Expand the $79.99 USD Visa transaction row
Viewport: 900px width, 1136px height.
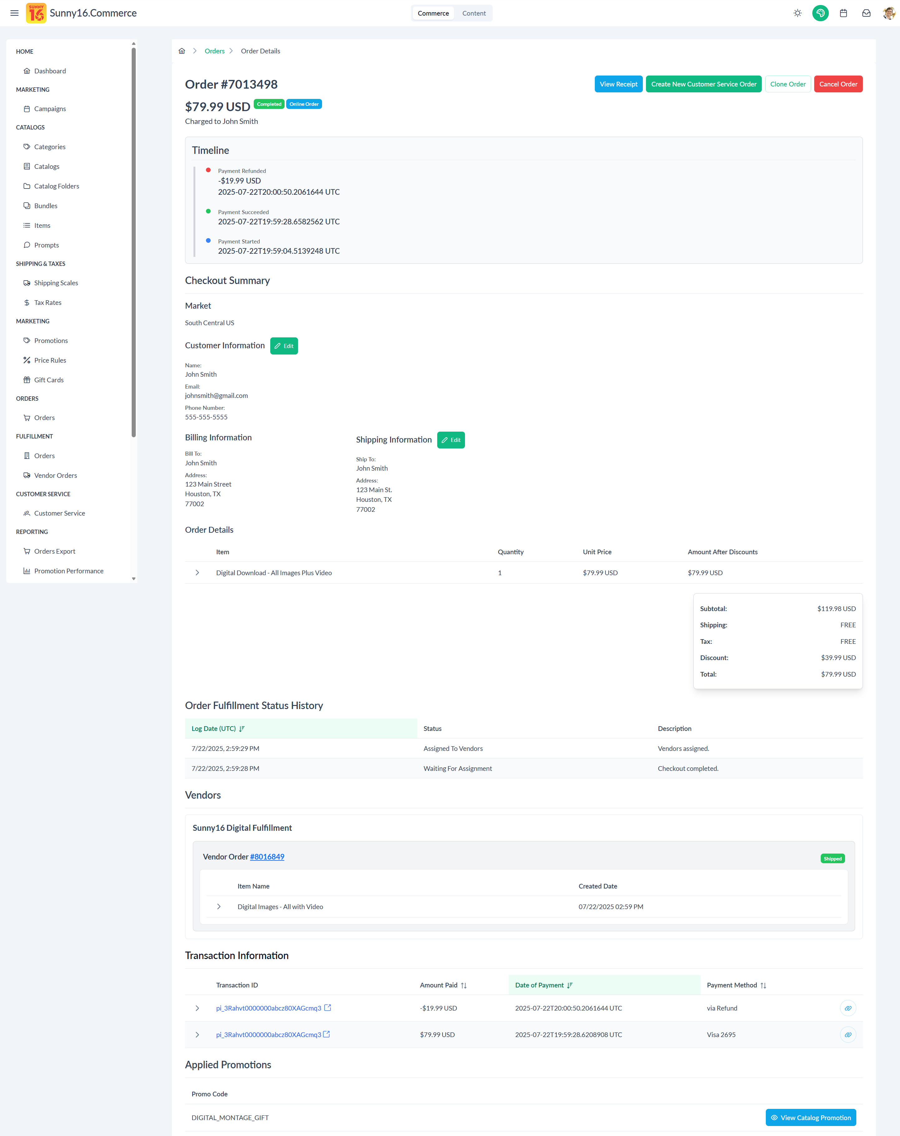197,1035
